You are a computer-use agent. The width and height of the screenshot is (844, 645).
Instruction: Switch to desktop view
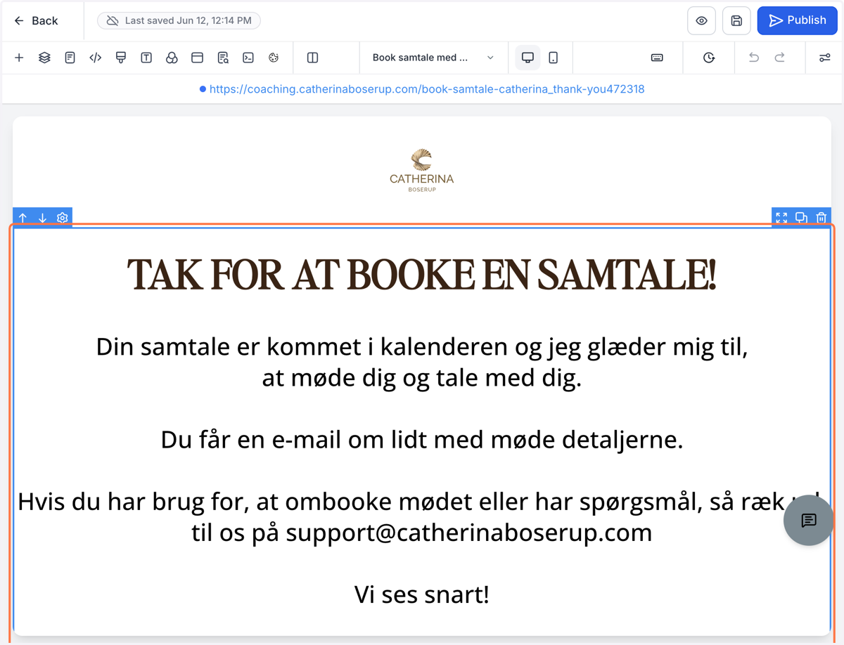pyautogui.click(x=527, y=58)
